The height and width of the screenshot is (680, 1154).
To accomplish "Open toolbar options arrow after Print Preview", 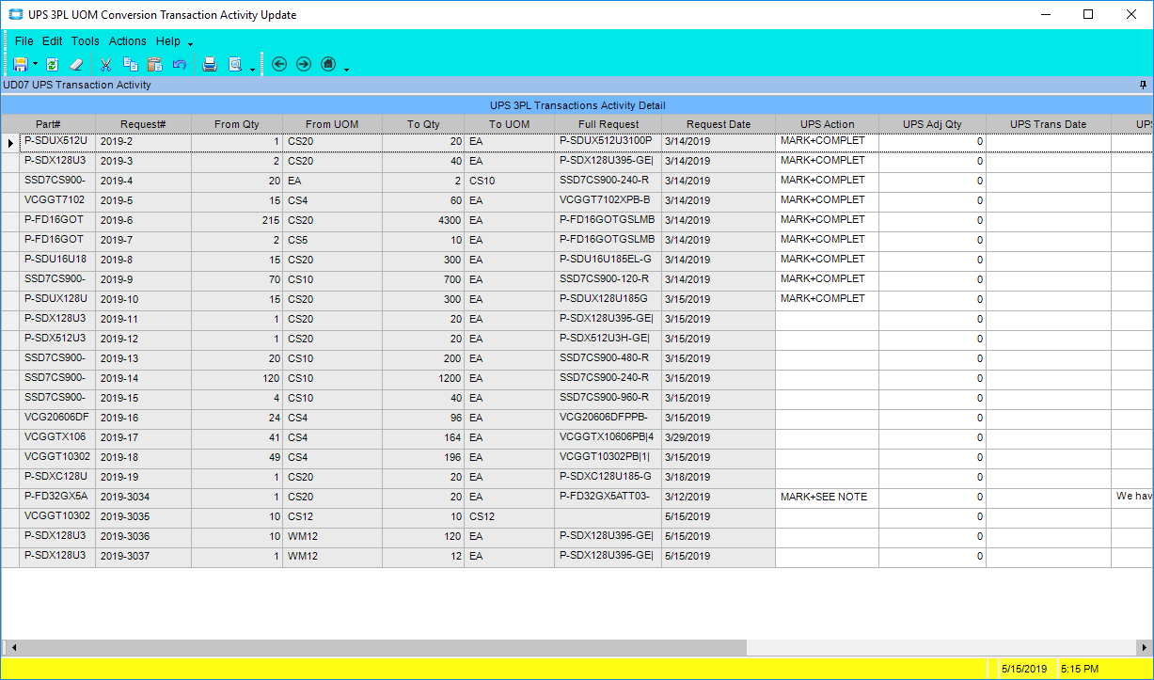I will 253,69.
